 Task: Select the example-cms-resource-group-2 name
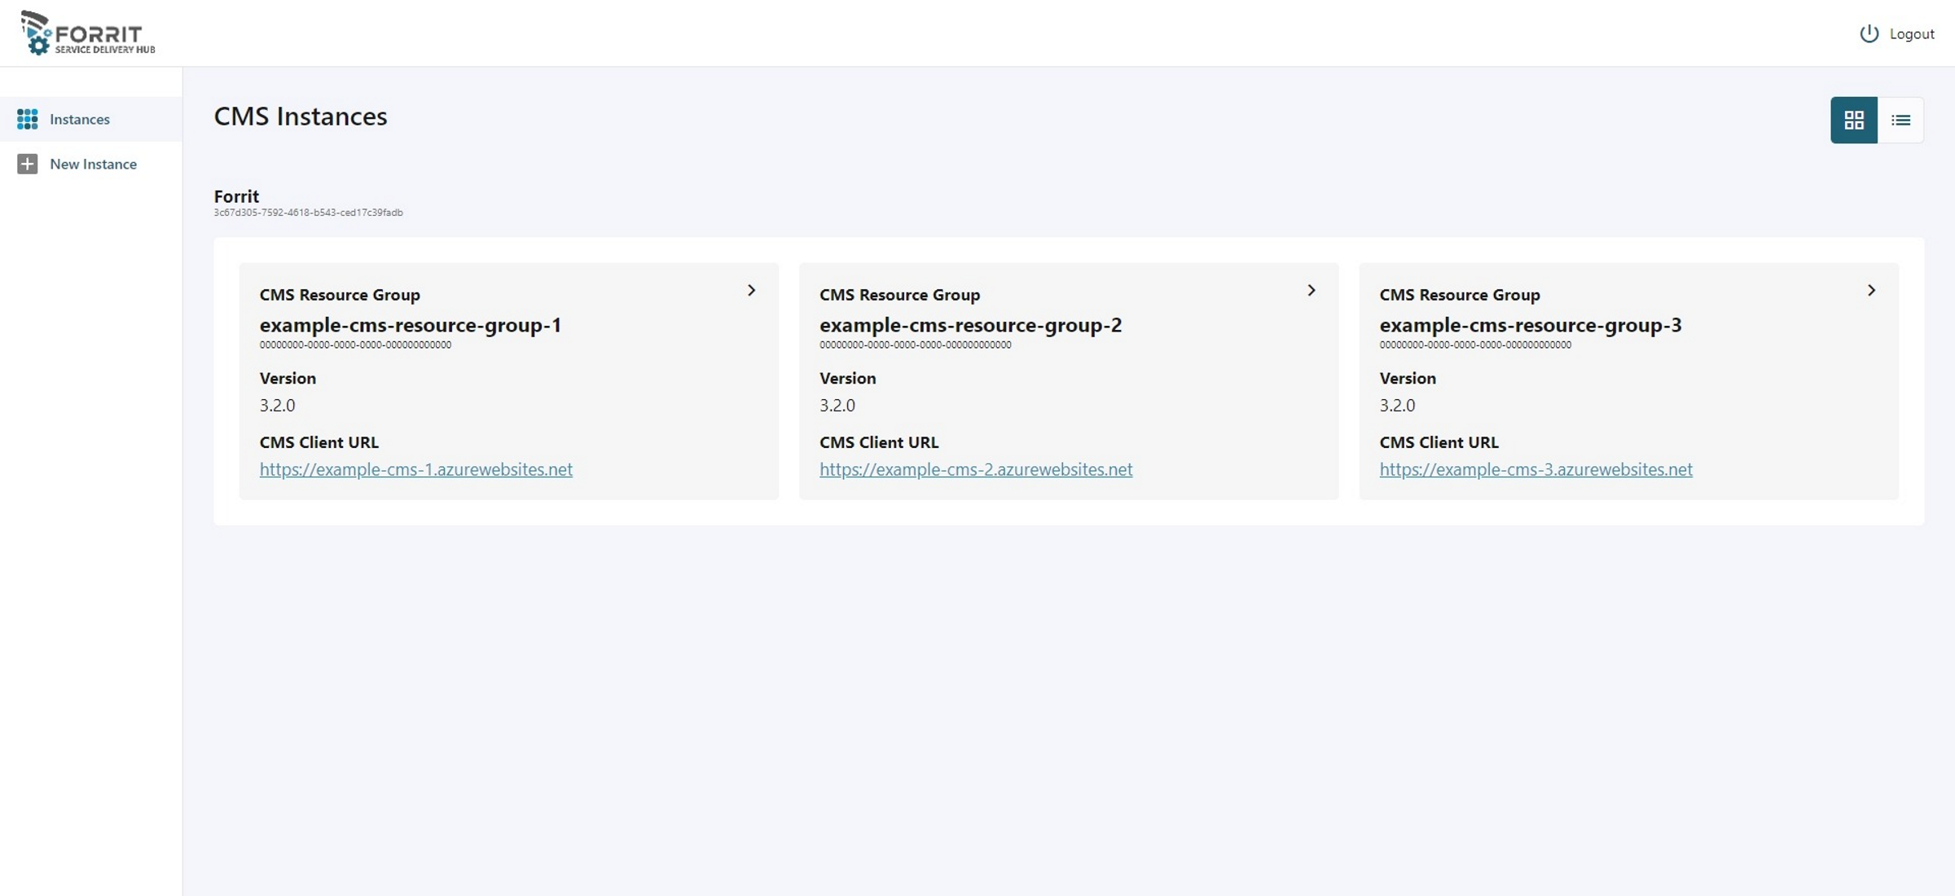(970, 325)
